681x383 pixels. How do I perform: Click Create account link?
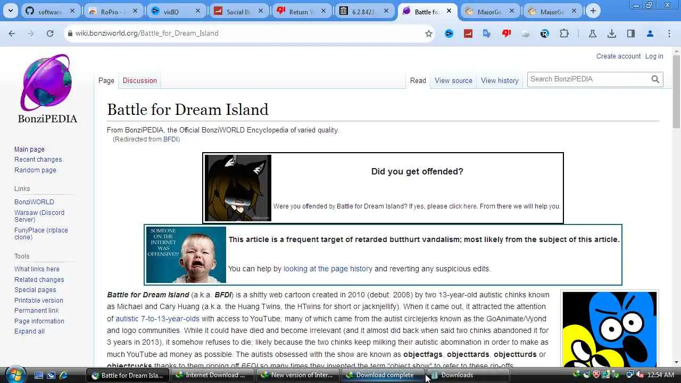(618, 56)
